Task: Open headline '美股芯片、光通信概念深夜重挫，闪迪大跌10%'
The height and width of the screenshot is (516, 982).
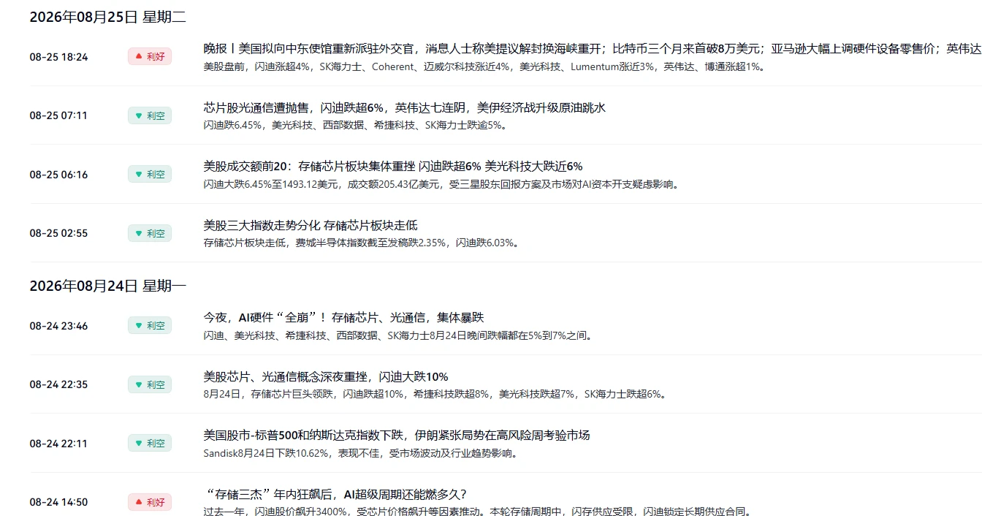Action: [326, 376]
